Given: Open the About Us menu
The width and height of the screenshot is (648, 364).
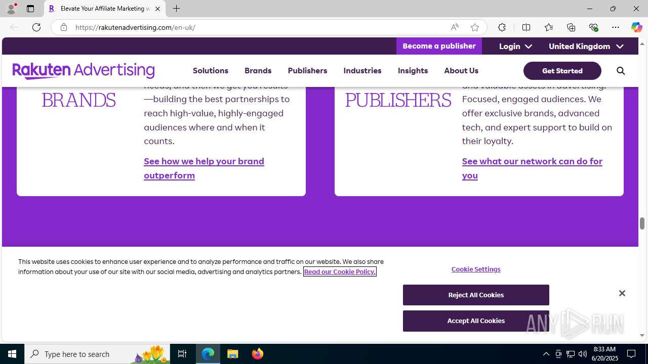Looking at the screenshot, I should click(x=461, y=71).
